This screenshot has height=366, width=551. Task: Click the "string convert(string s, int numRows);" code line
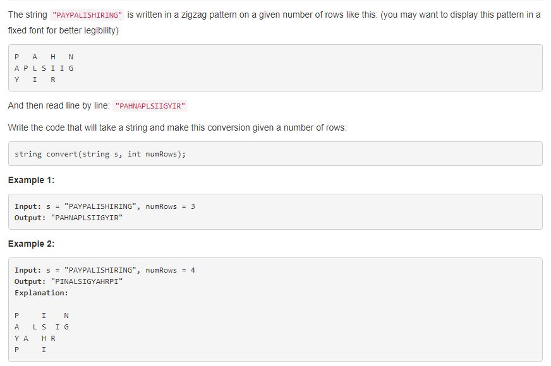pos(100,154)
